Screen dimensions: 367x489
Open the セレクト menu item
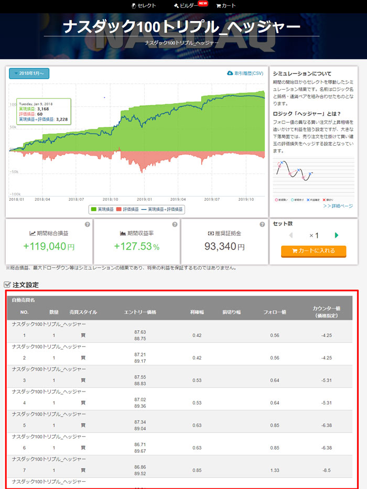[144, 6]
